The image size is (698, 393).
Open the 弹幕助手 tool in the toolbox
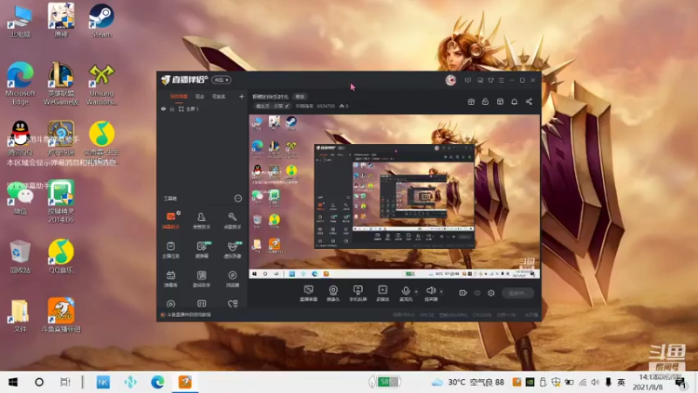[x=170, y=220]
